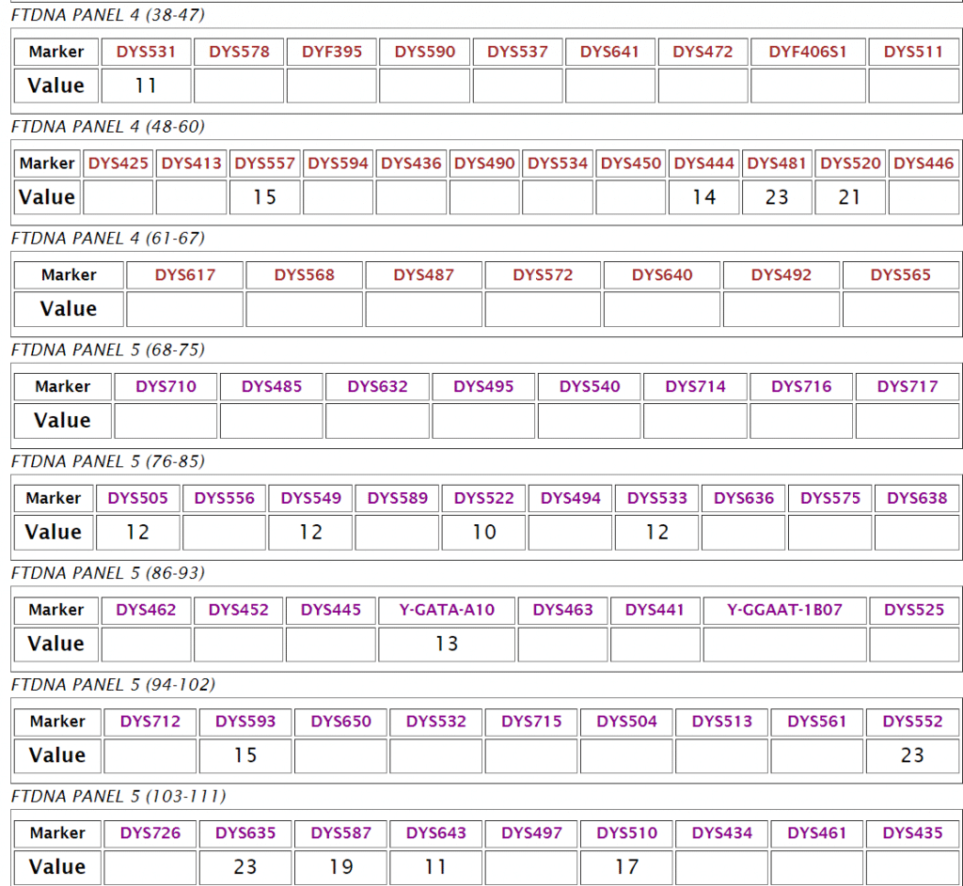Open the DYS505 marker link
Screen dimensions: 963x886
pyautogui.click(x=137, y=498)
